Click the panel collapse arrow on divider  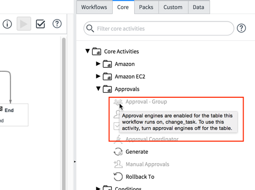pyautogui.click(x=75, y=162)
